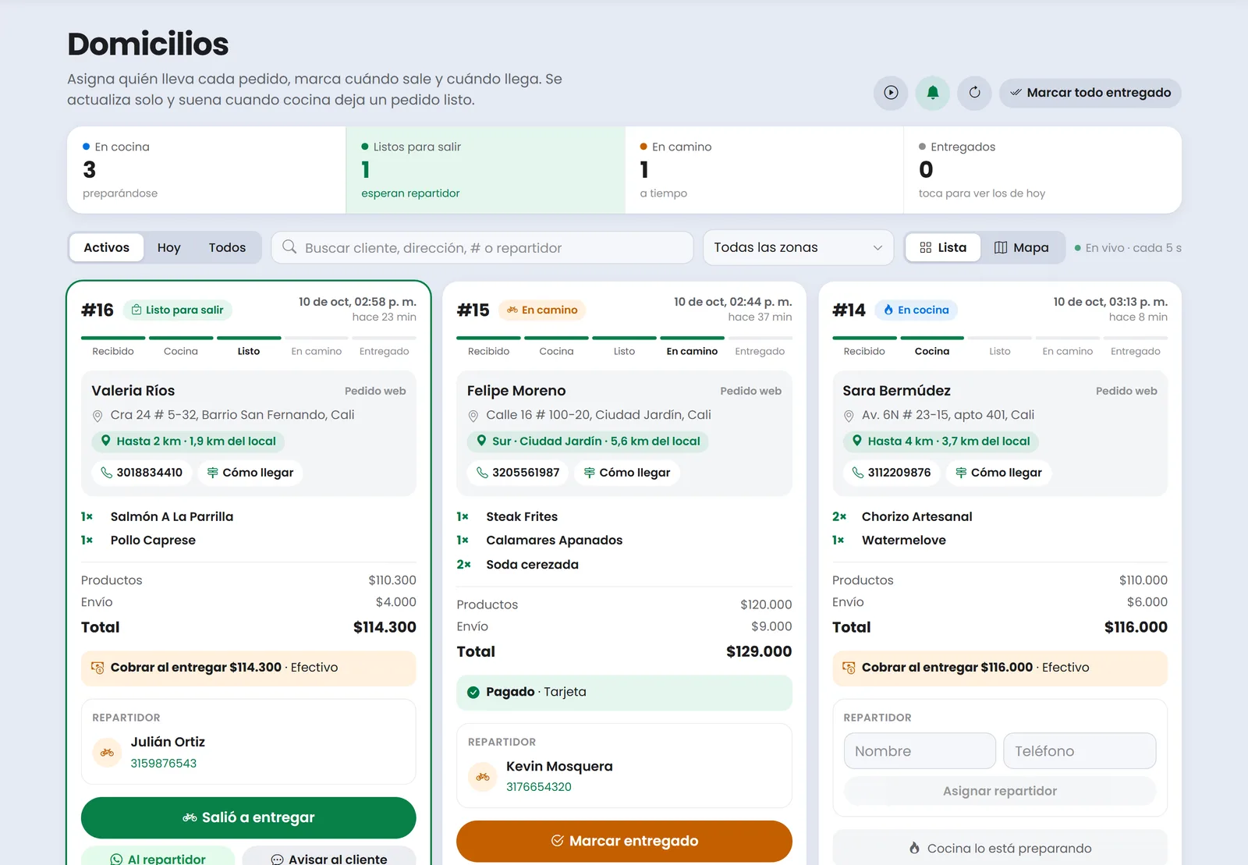
Task: Open Cómo llegar for Sara Bermúdez
Action: (998, 473)
